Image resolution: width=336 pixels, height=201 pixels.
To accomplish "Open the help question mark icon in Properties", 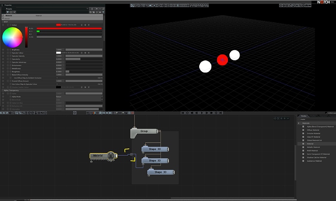I will click(x=103, y=12).
